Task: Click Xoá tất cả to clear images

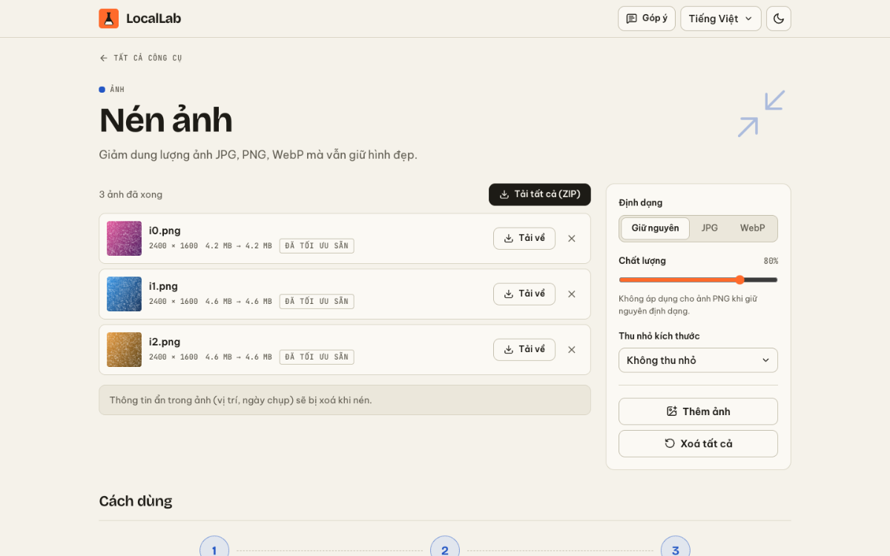Action: click(699, 443)
